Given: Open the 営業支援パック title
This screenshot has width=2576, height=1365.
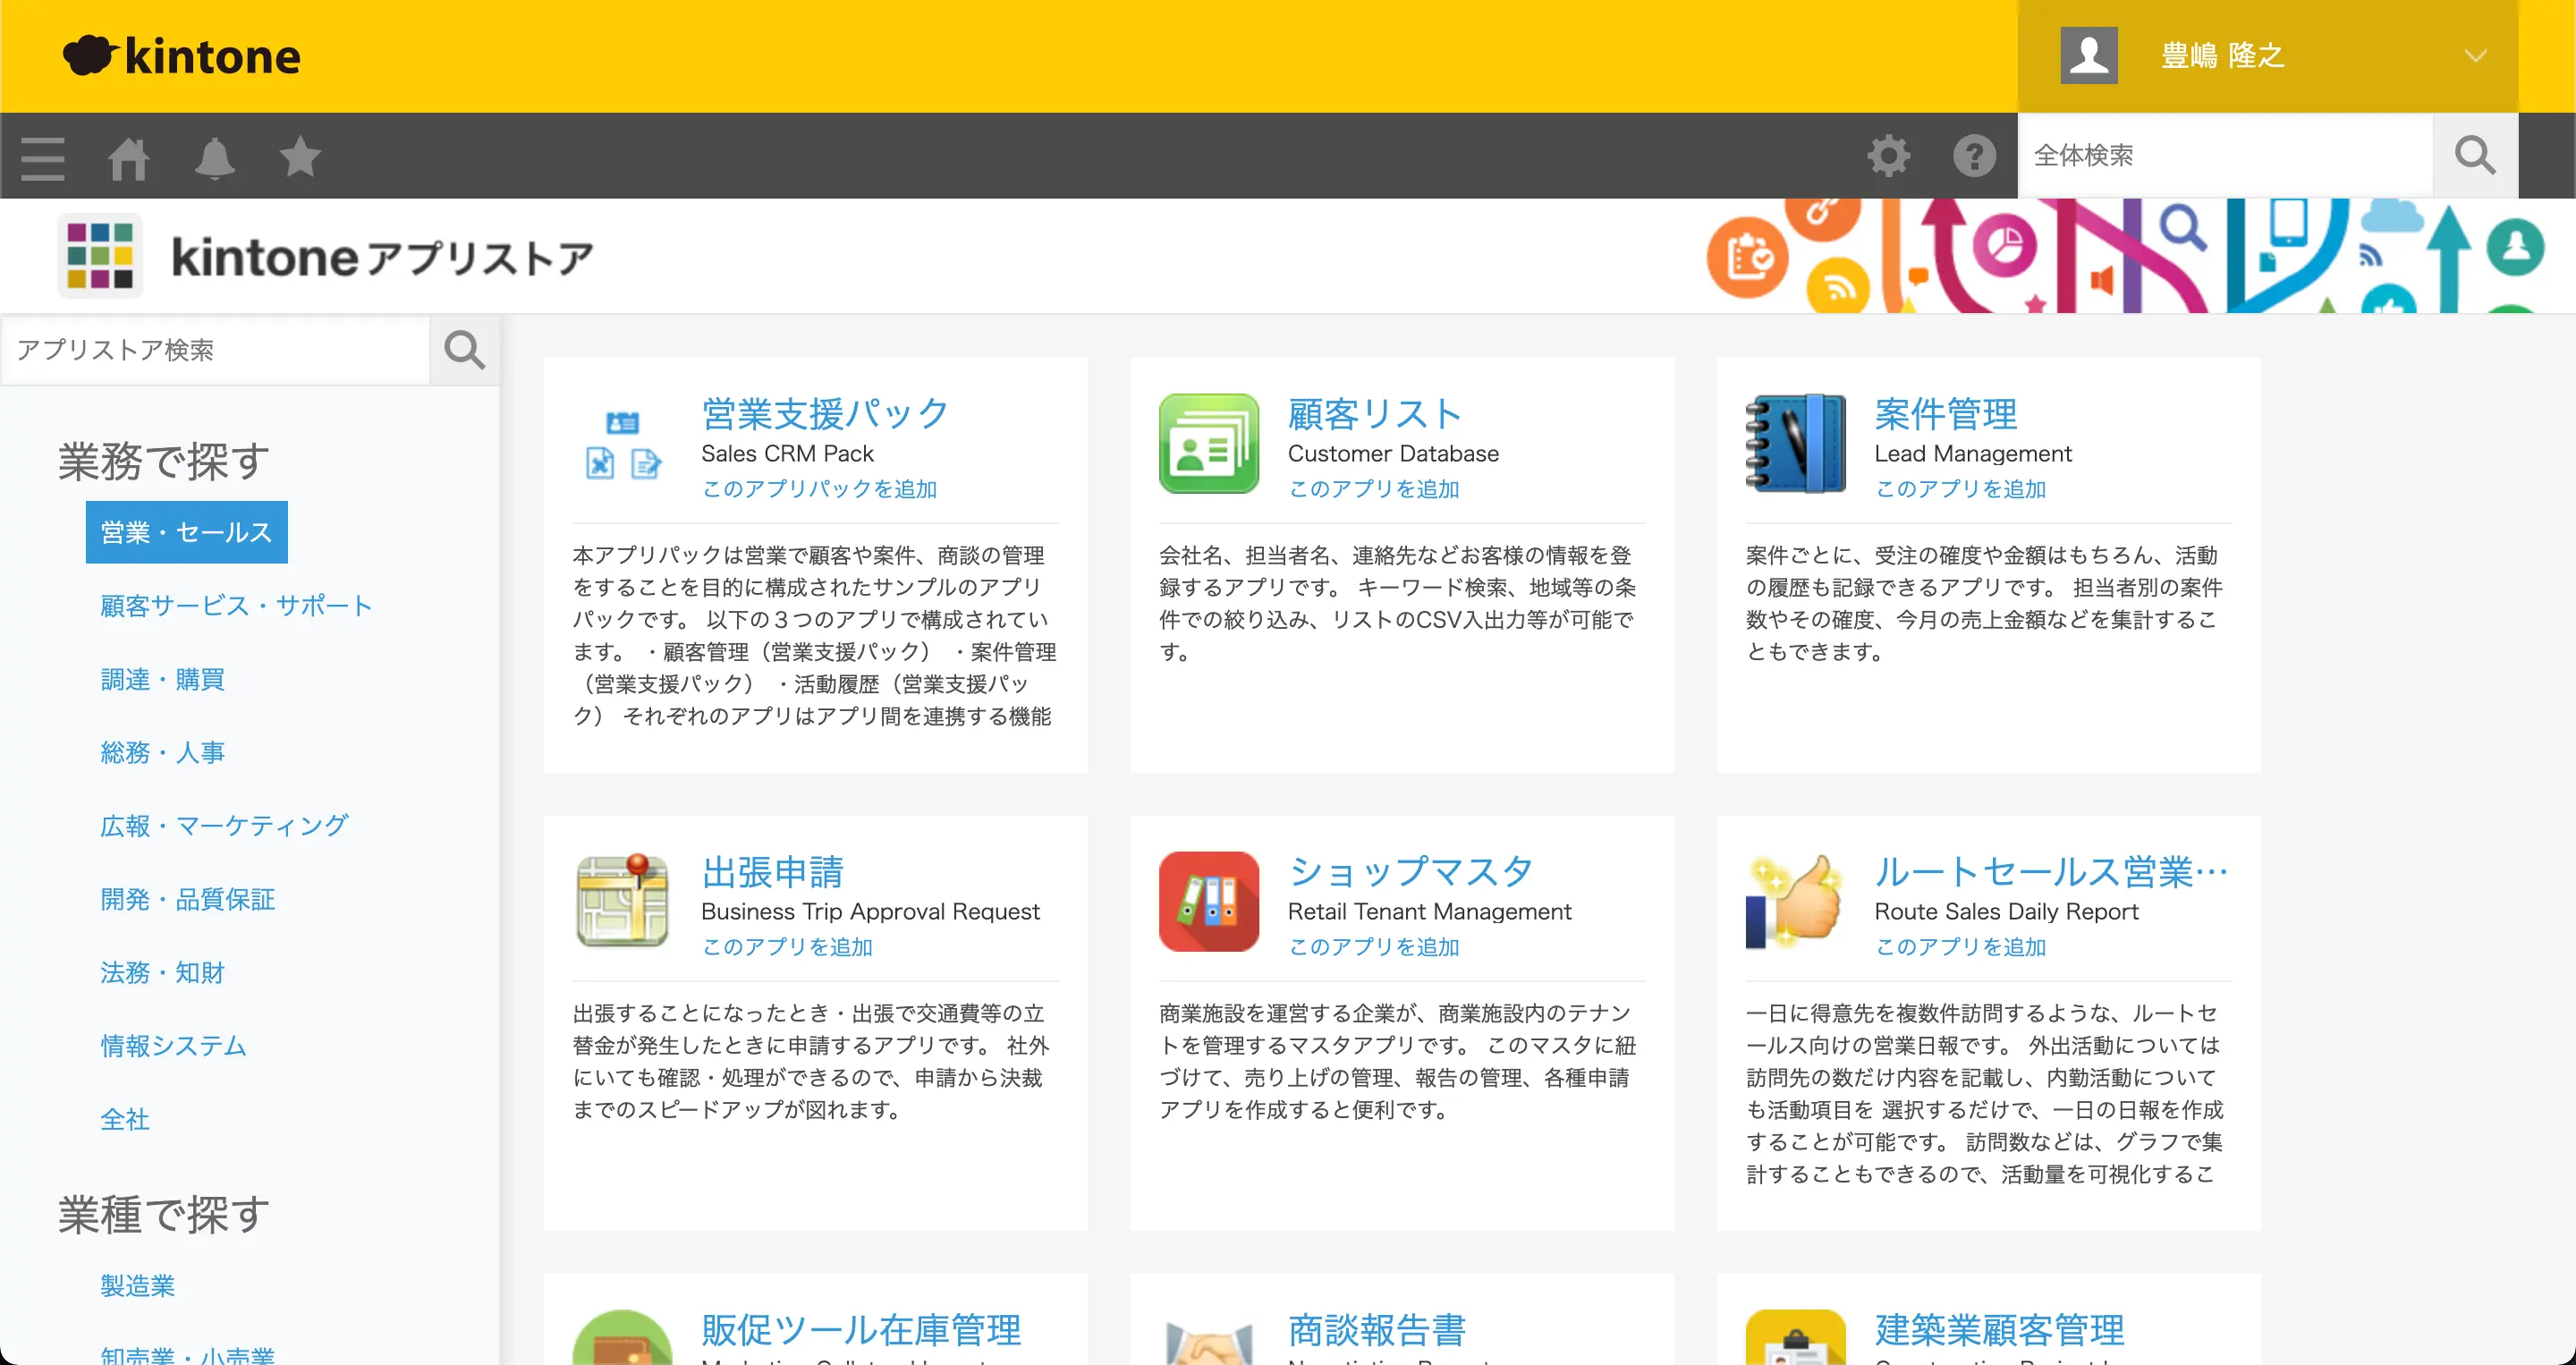Looking at the screenshot, I should (826, 413).
